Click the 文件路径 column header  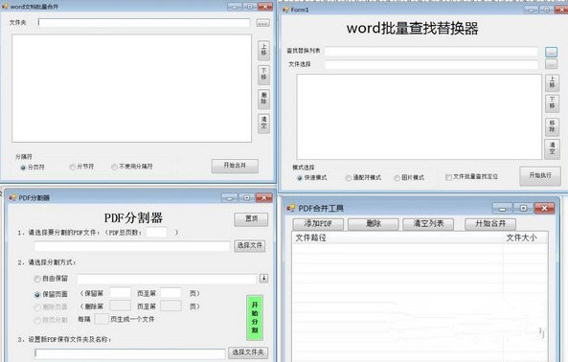pyautogui.click(x=397, y=238)
